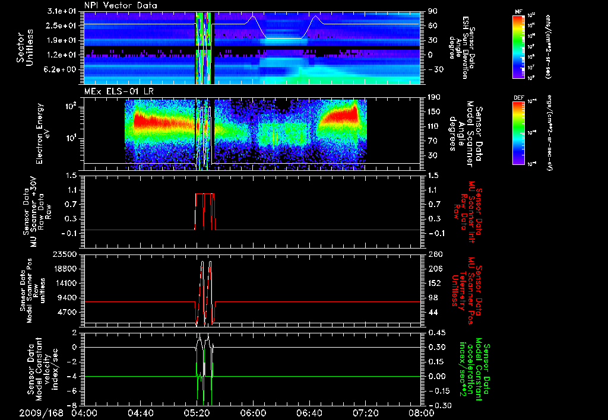This screenshot has width=608, height=420.
Task: Click the 08:00 time axis label
Action: (x=422, y=413)
